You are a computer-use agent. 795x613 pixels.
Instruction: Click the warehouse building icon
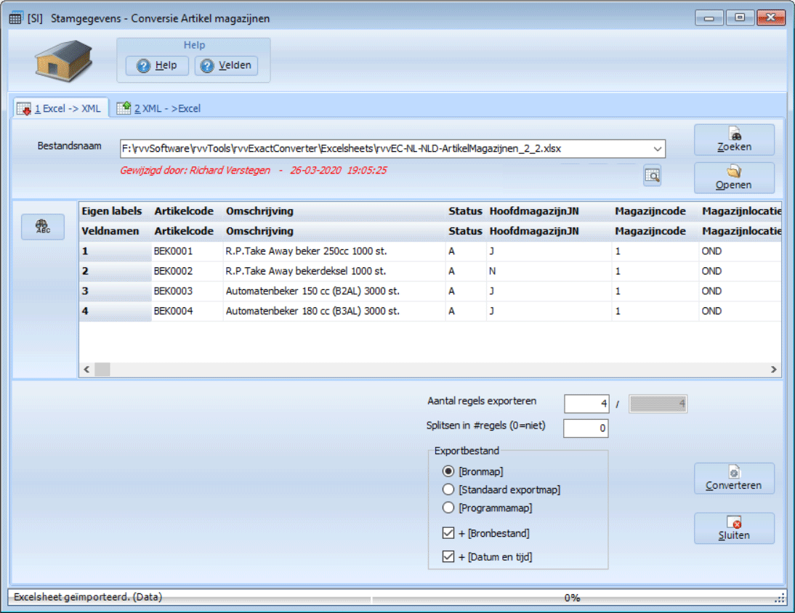click(x=65, y=60)
